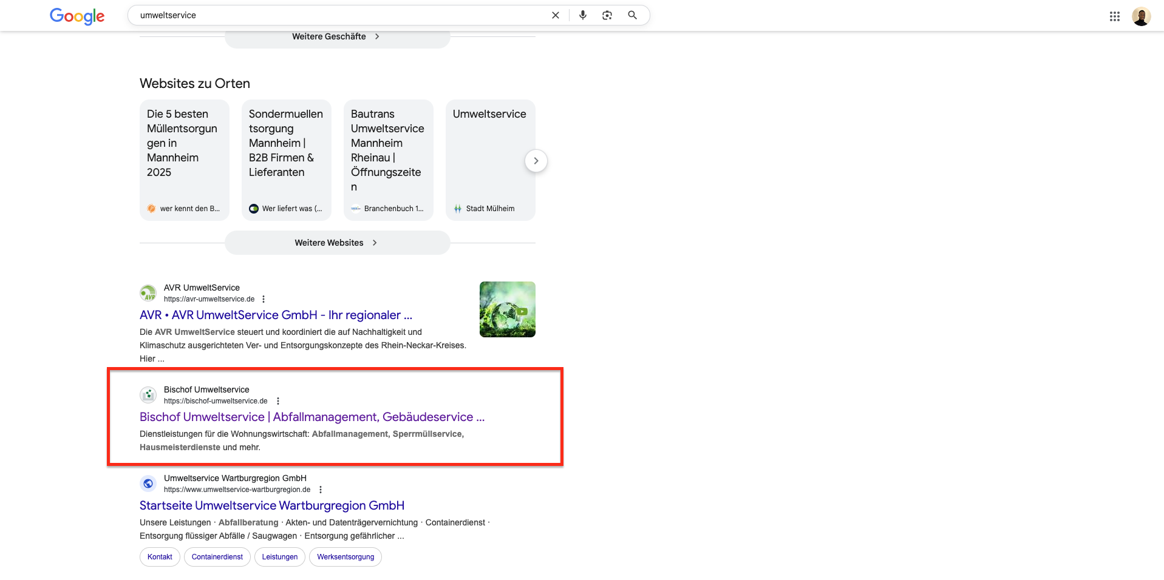Image resolution: width=1164 pixels, height=580 pixels.
Task: Open the Google apps grid
Action: [x=1115, y=16]
